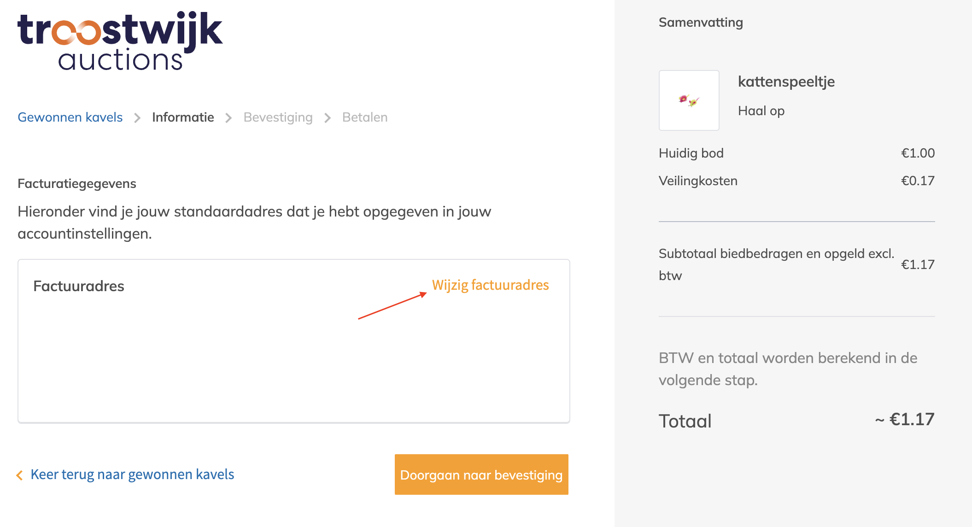Select the Informatie breadcrumb step

point(183,117)
